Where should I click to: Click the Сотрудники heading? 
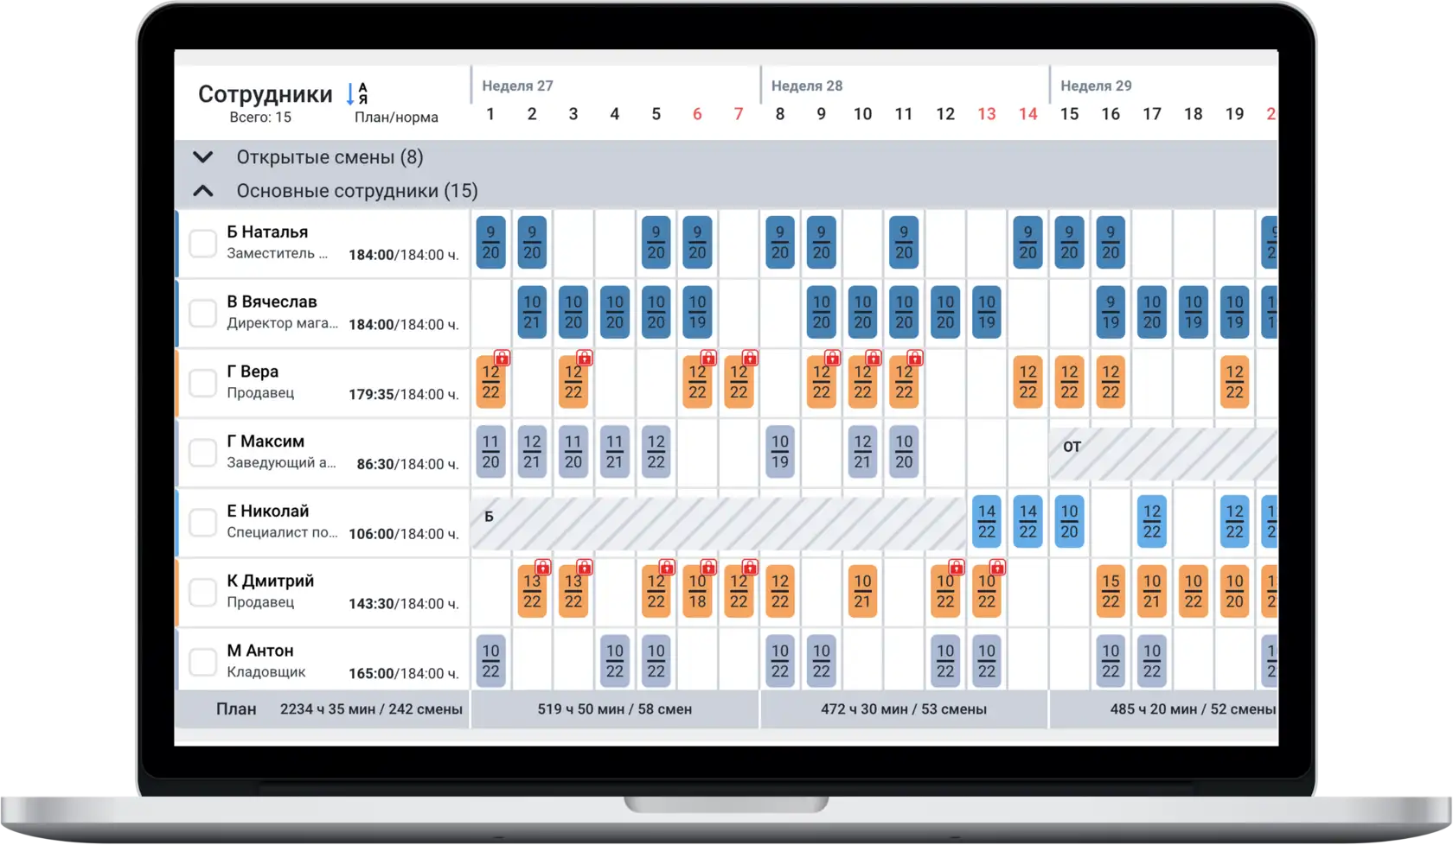pyautogui.click(x=266, y=94)
